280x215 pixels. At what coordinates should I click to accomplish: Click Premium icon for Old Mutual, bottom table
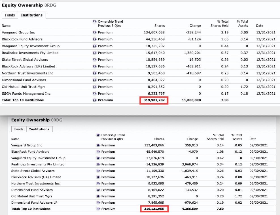click(x=98, y=196)
